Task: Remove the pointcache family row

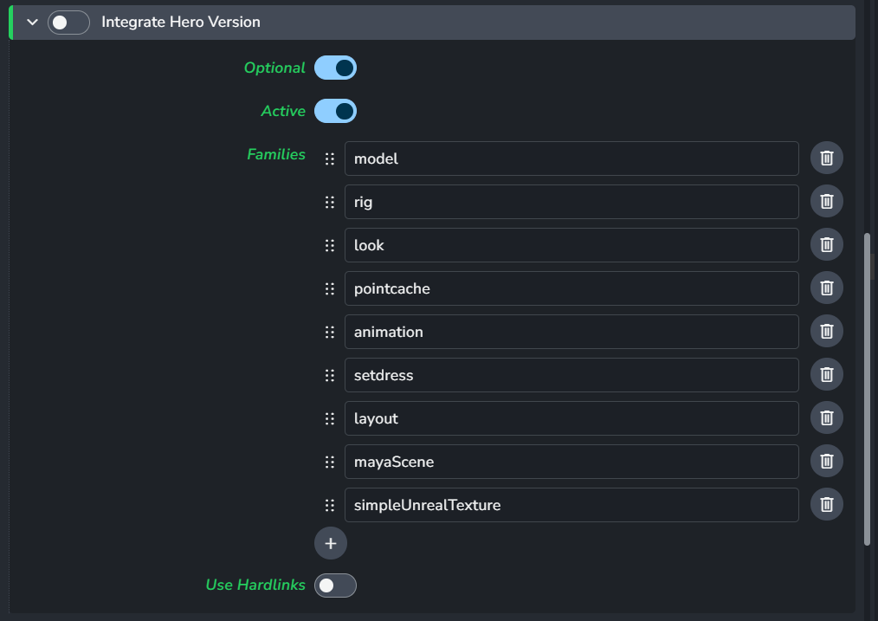Action: pos(826,288)
